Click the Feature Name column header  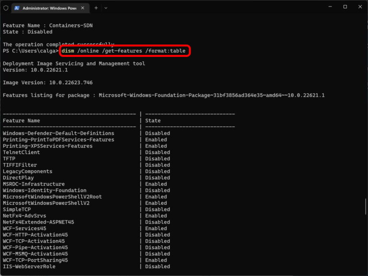click(22, 121)
